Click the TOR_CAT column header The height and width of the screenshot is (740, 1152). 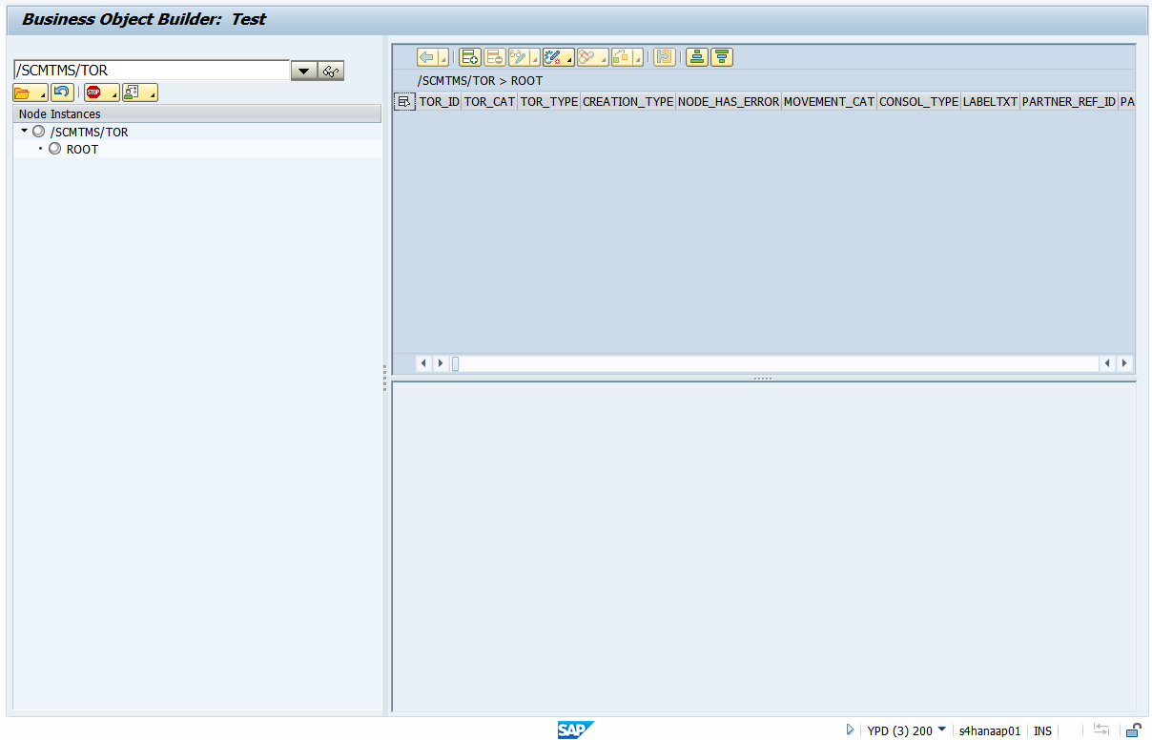coord(489,101)
